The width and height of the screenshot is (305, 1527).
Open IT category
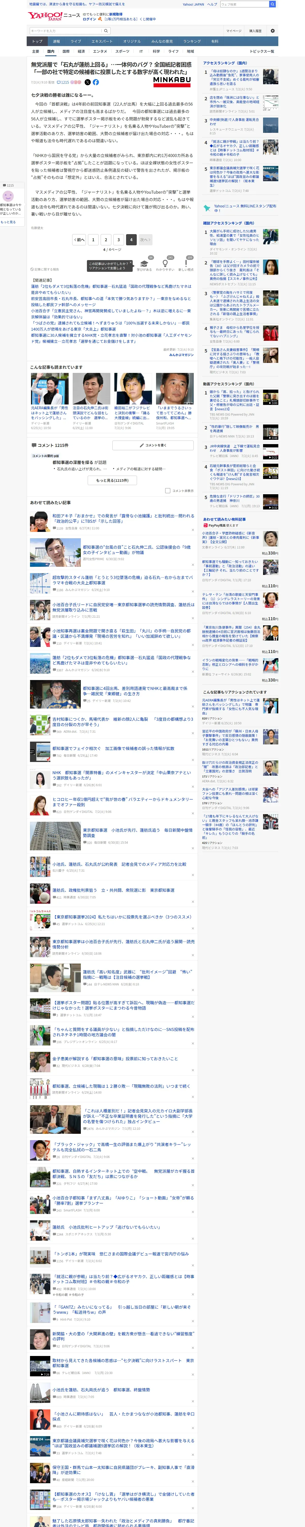pyautogui.click(x=141, y=52)
